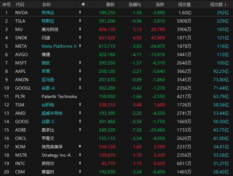
Task: Sort by the 成交额 turnover header
Action: (x=216, y=5)
